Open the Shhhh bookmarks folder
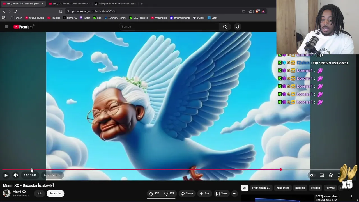Screen dimensions: 359x202 (16, 18)
